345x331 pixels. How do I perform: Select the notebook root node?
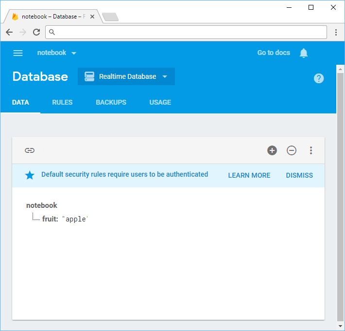[42, 205]
